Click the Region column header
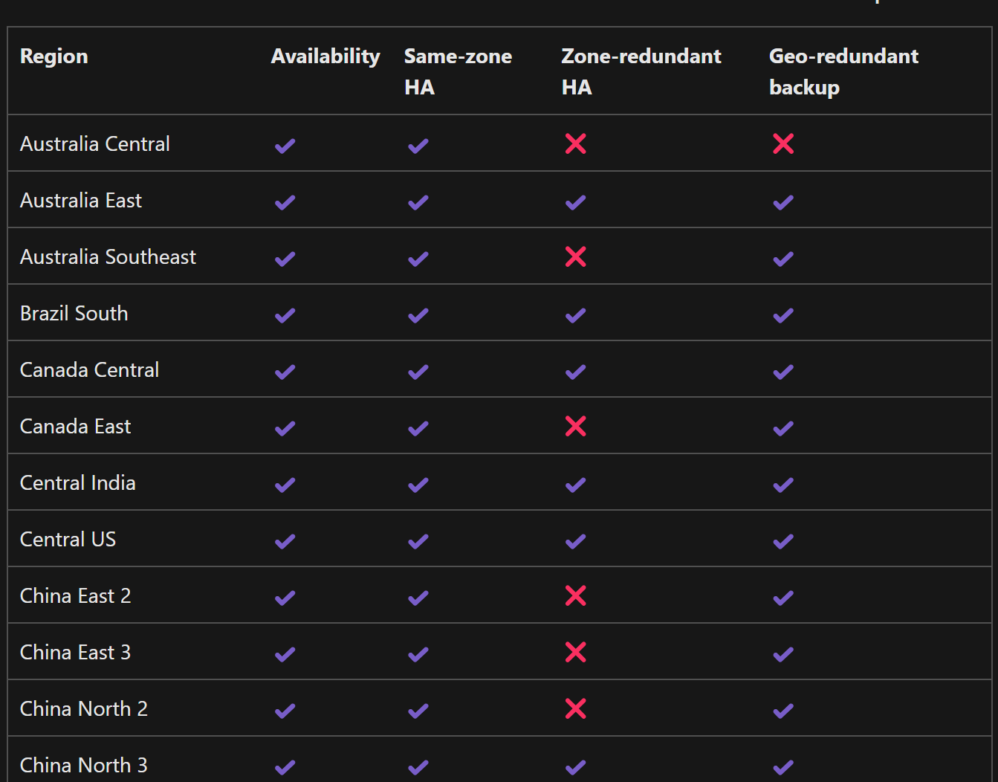This screenshot has height=782, width=998. tap(54, 56)
